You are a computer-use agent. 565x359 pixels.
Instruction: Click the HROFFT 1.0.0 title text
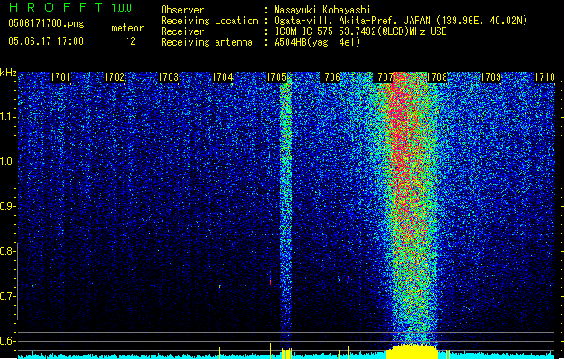click(70, 7)
